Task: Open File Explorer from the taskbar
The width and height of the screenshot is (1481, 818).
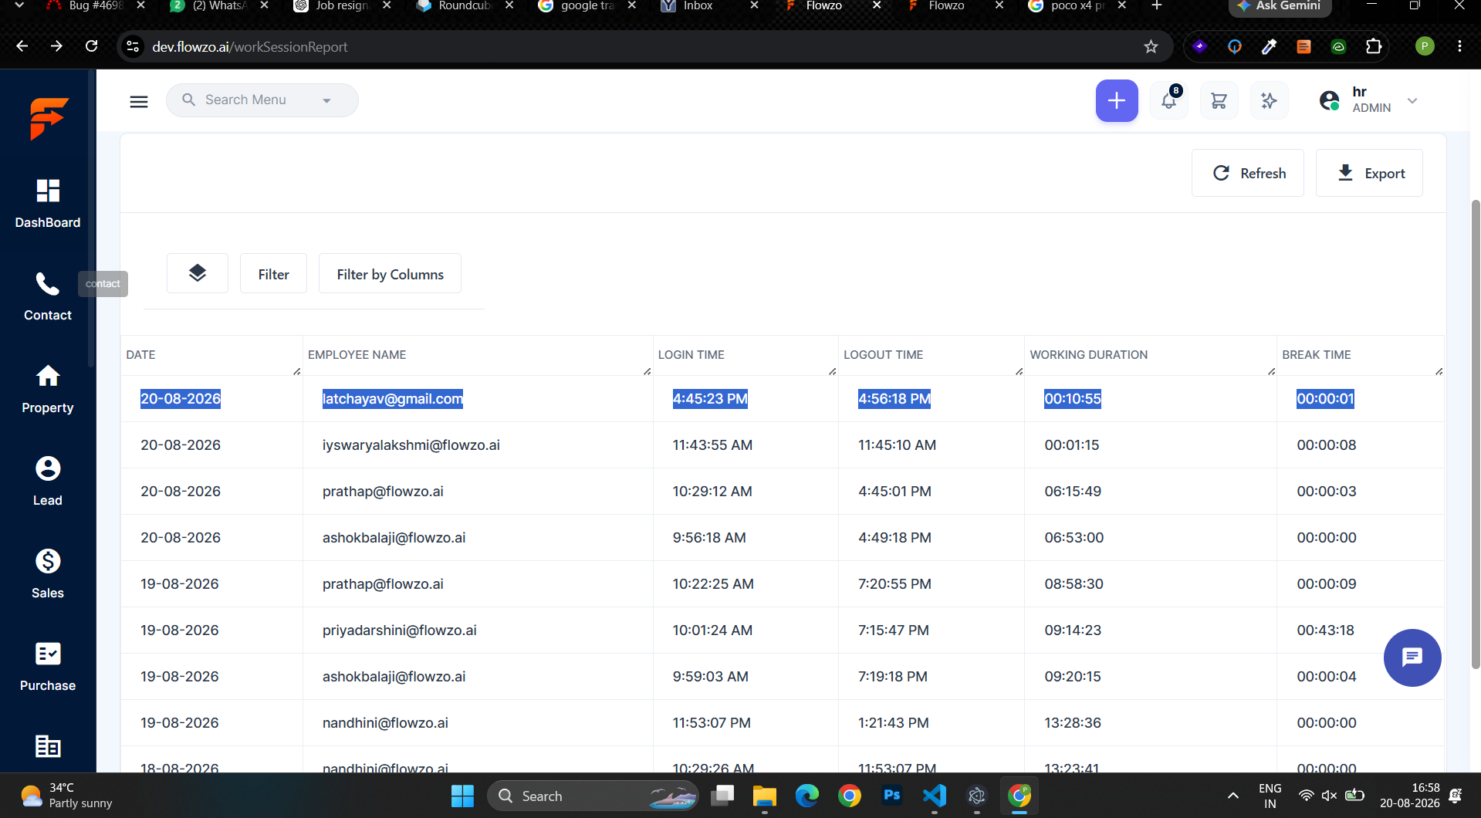Action: [x=765, y=796]
